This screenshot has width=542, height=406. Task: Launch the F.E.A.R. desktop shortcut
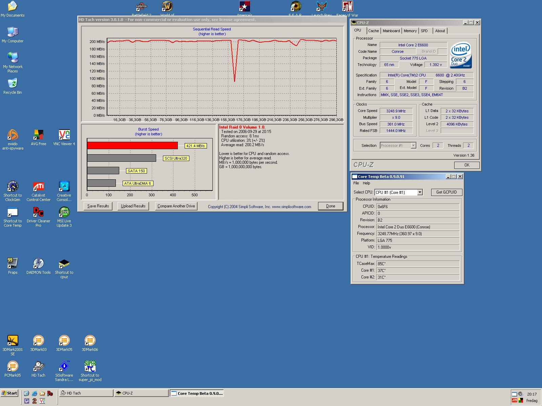click(x=296, y=8)
